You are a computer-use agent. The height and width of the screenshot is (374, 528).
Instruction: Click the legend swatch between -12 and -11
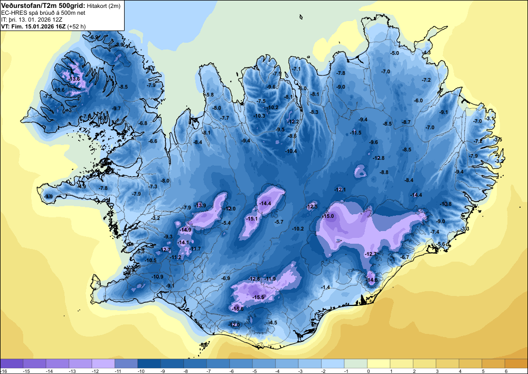[103, 363]
